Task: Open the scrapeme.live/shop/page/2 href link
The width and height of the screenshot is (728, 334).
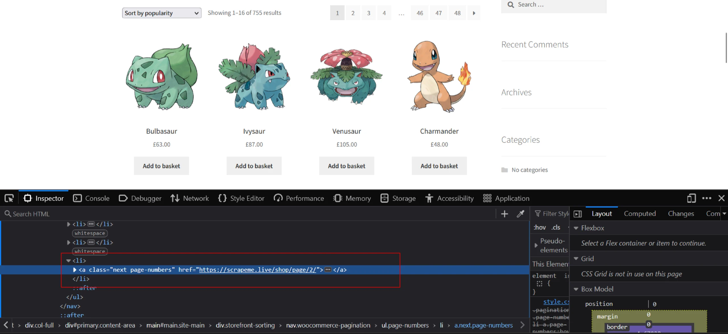Action: [257, 270]
